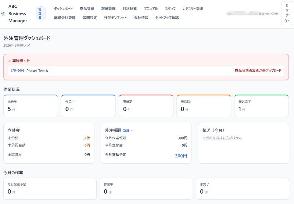The height and width of the screenshot is (204, 294).
Task: Go to 商品管理 in the navigation
Action: [x=87, y=8]
